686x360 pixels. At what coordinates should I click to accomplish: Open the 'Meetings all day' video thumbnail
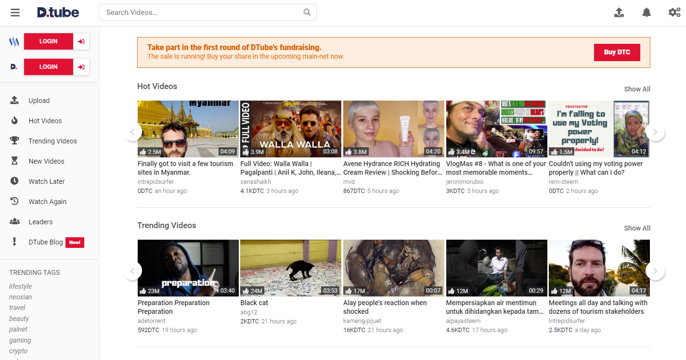tap(599, 268)
